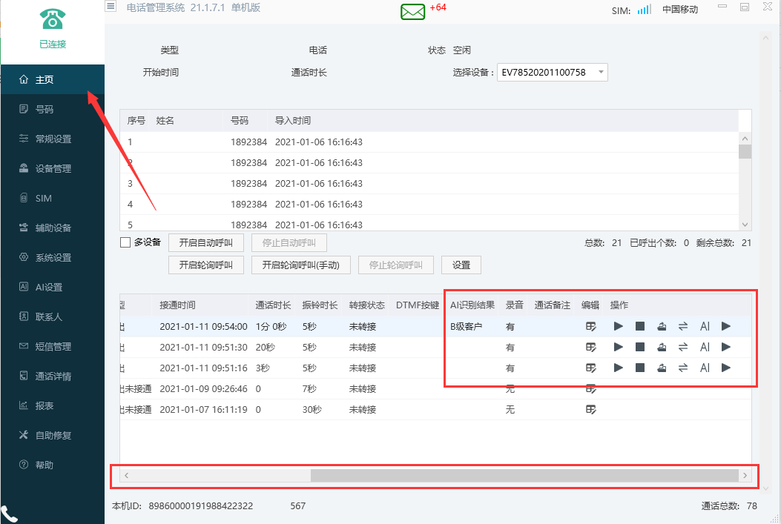The width and height of the screenshot is (781, 524).
Task: Click the export recording icon in 09:51:30 row
Action: [662, 348]
